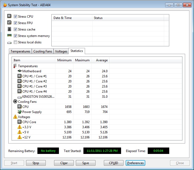Click the Average column header
The width and height of the screenshot is (194, 170).
[100, 60]
